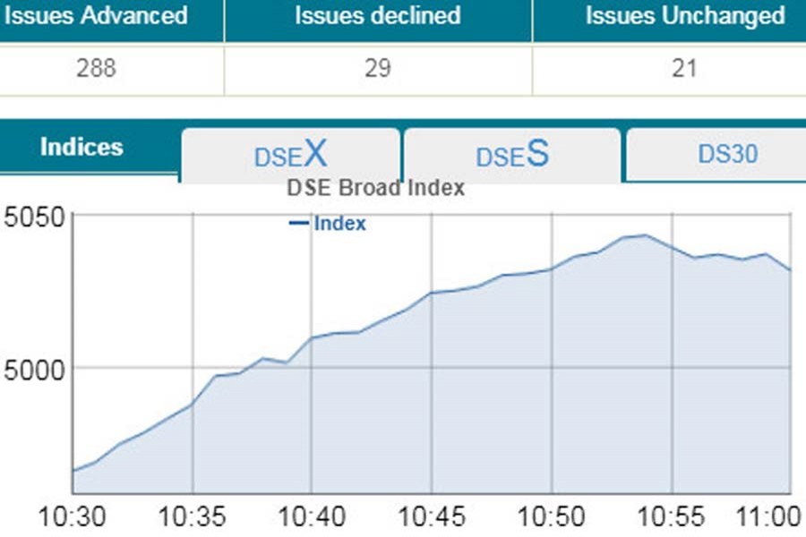Click the 21 unchanged issues cell
806x537 pixels.
[x=683, y=68]
